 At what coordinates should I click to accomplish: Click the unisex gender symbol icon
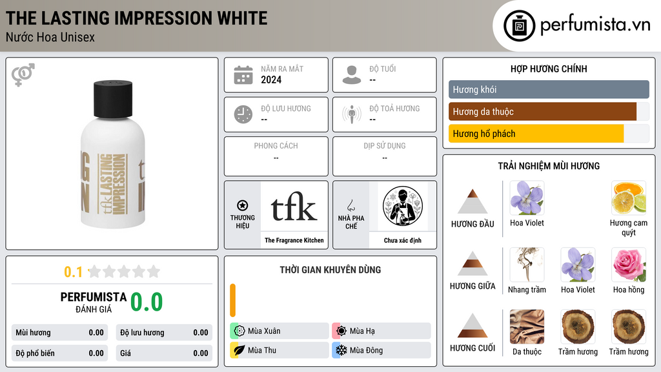[x=23, y=75]
